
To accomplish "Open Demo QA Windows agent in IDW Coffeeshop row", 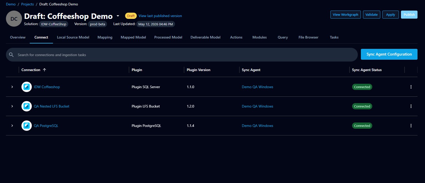I will (257, 87).
